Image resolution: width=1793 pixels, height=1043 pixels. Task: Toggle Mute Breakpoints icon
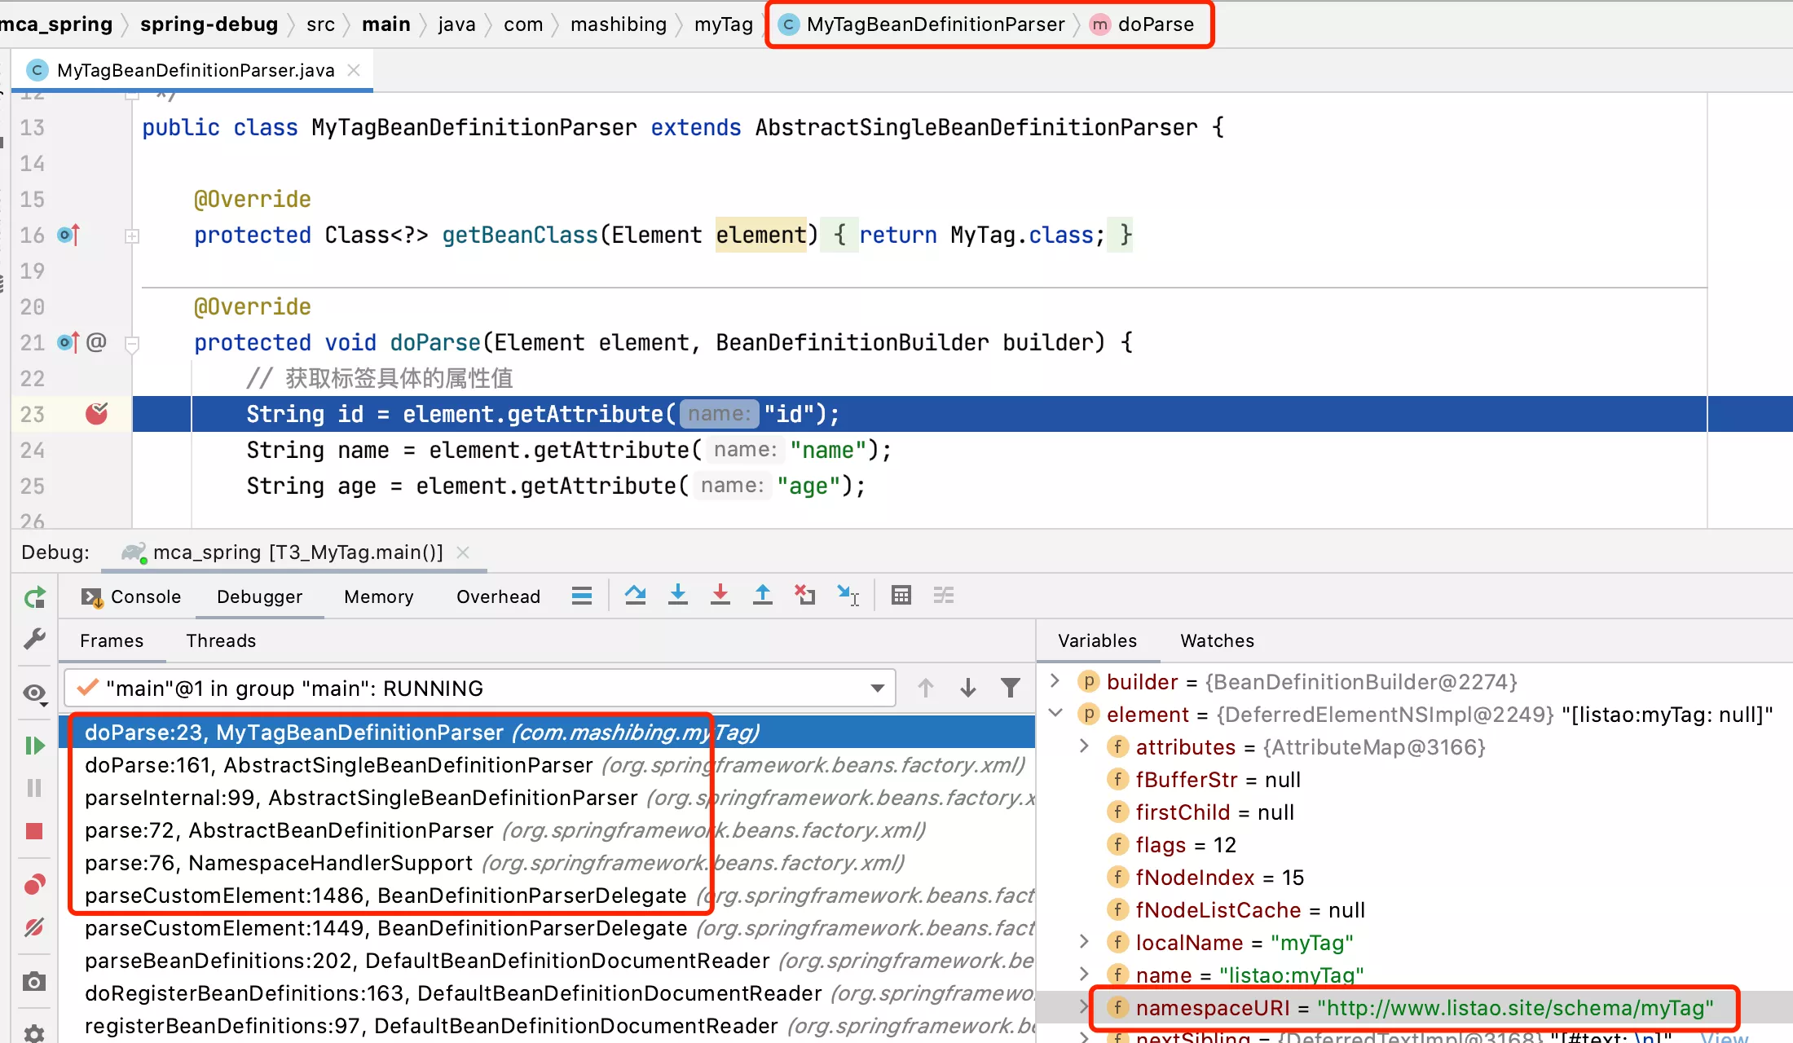pyautogui.click(x=34, y=926)
